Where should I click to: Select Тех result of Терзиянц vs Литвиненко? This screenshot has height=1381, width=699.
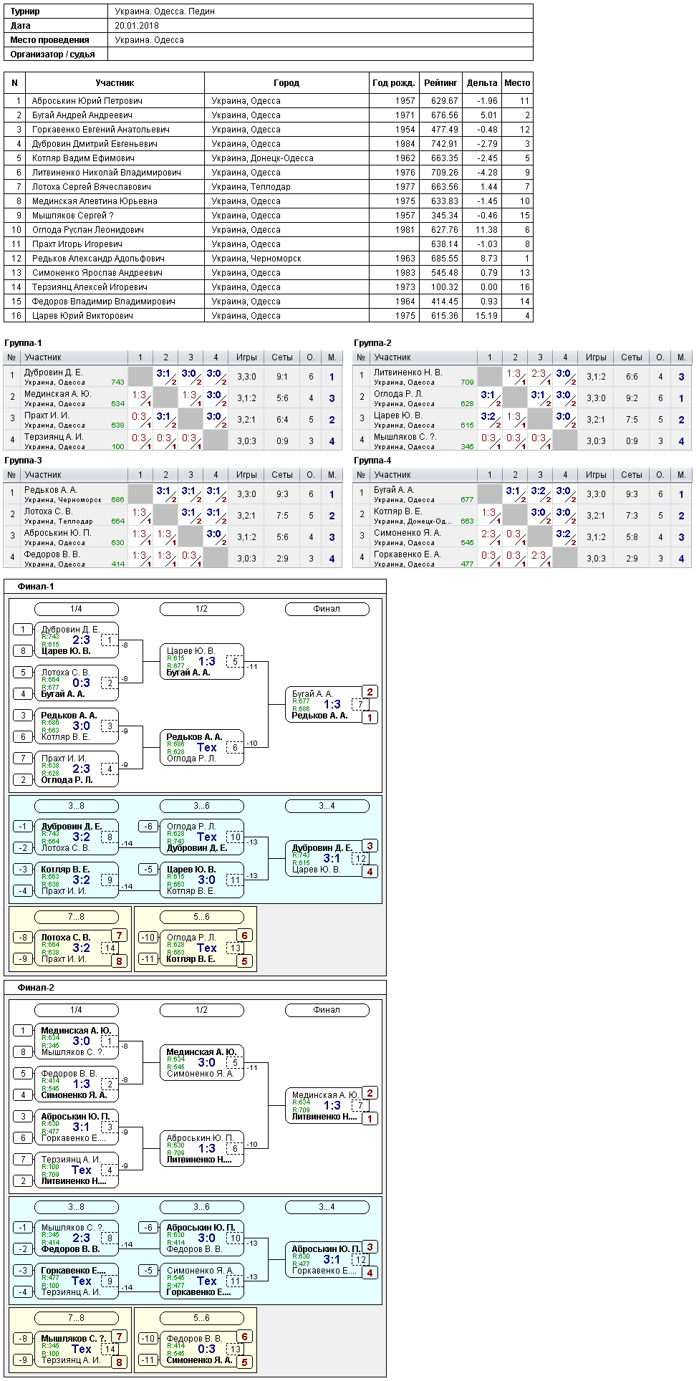[82, 1170]
